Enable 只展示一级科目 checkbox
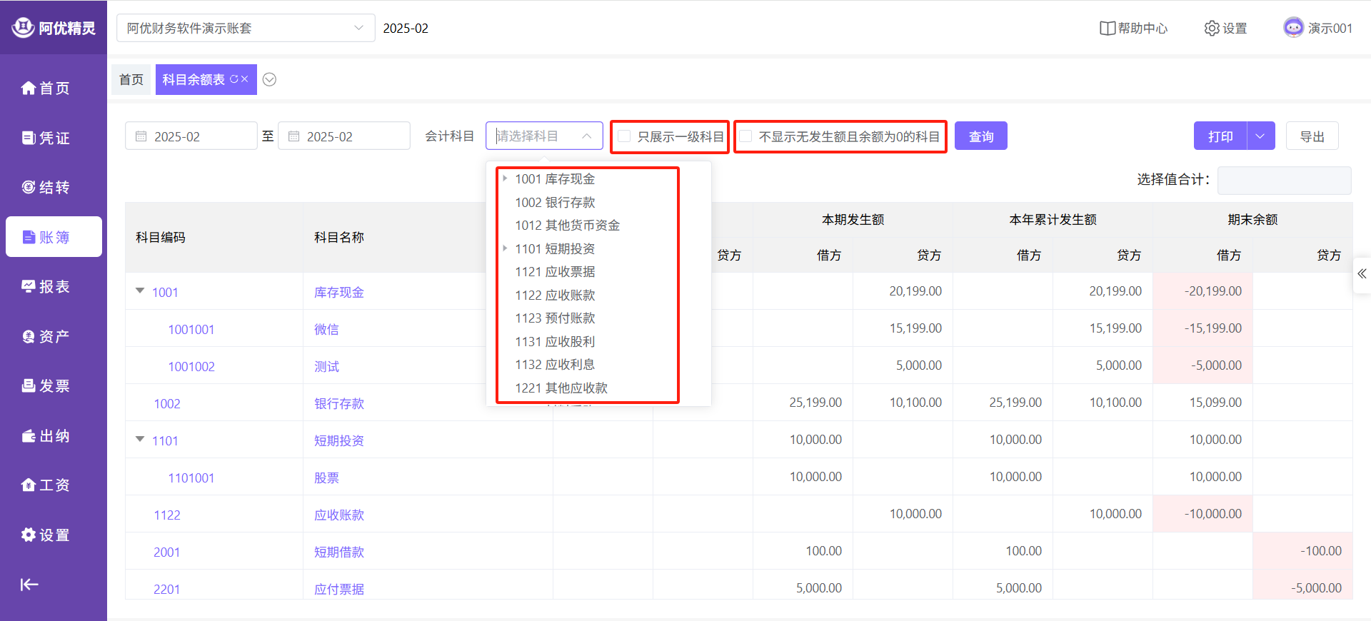 tap(625, 136)
